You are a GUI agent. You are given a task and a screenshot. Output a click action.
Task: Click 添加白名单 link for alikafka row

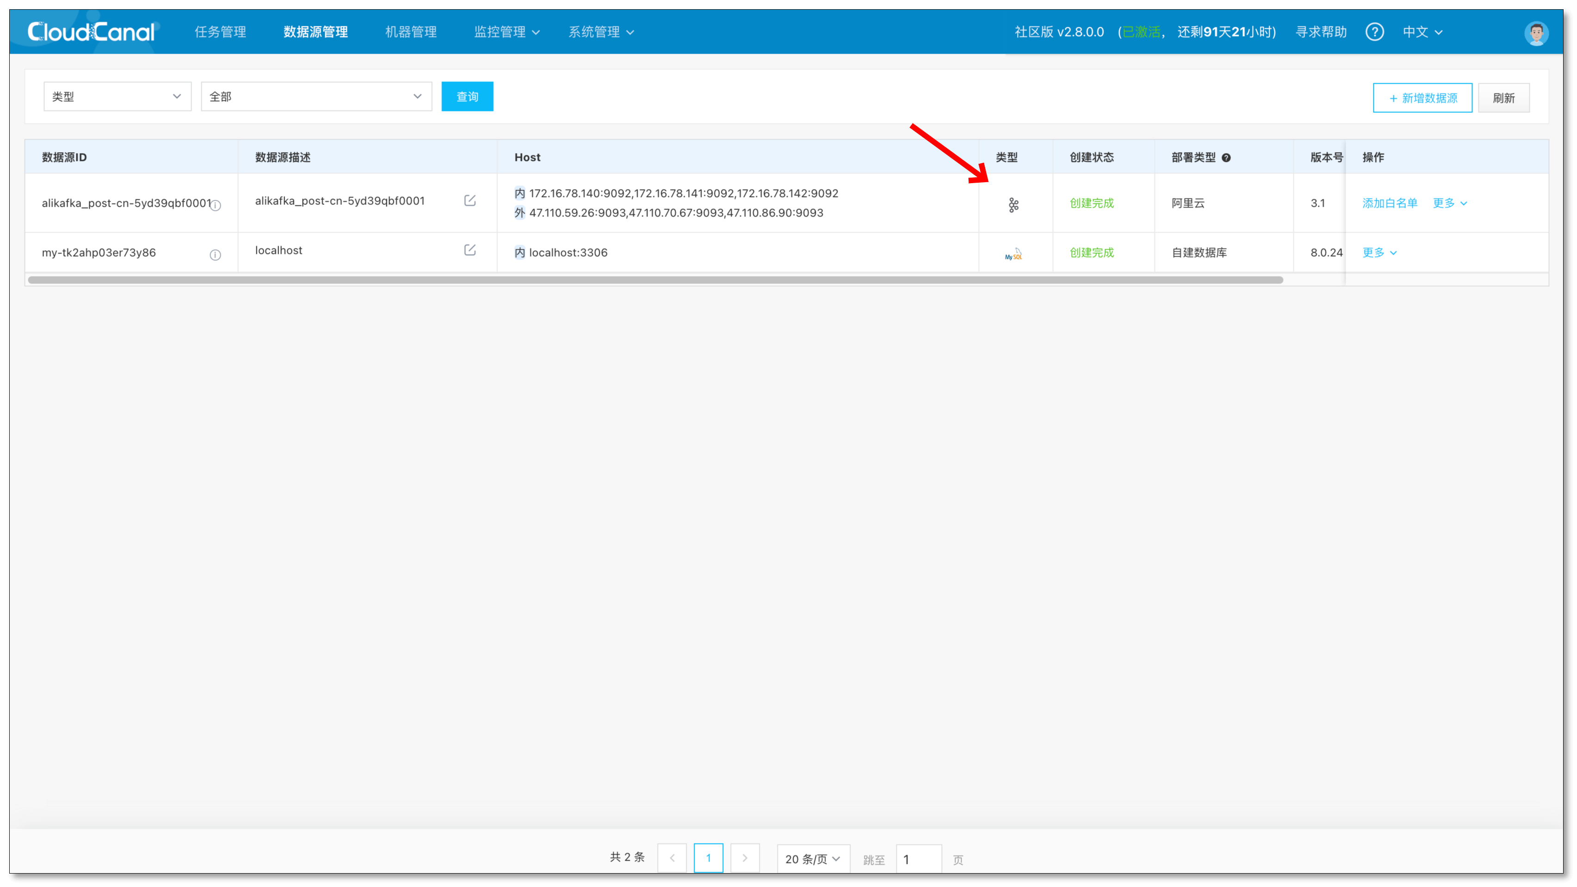tap(1390, 203)
